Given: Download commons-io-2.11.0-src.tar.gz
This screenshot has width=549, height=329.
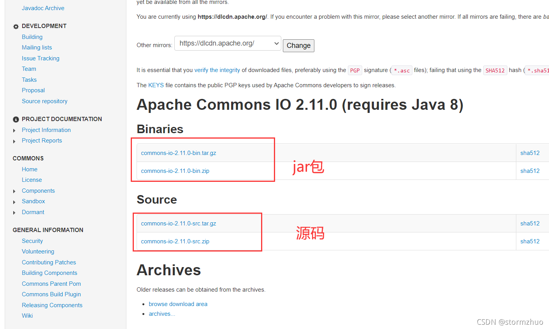Looking at the screenshot, I should [179, 223].
